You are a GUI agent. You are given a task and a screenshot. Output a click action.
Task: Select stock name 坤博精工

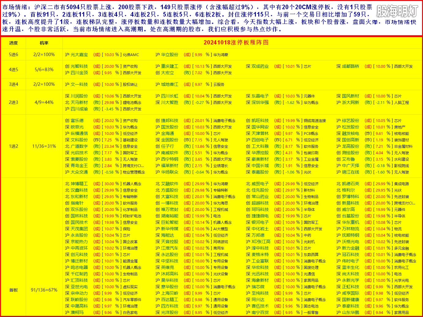tap(79, 184)
